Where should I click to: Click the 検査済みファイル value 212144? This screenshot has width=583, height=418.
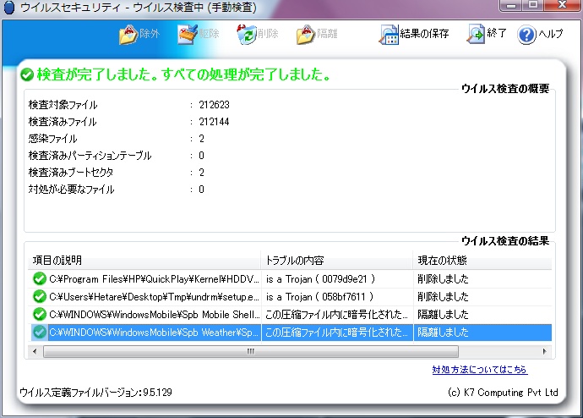tap(214, 122)
